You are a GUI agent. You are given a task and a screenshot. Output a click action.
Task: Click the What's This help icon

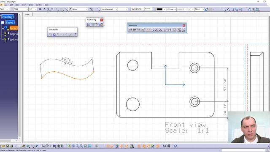point(36,146)
